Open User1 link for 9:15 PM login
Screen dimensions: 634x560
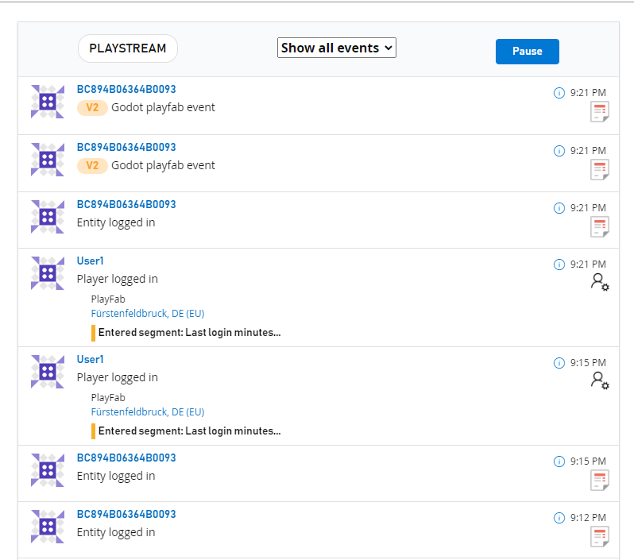[90, 360]
